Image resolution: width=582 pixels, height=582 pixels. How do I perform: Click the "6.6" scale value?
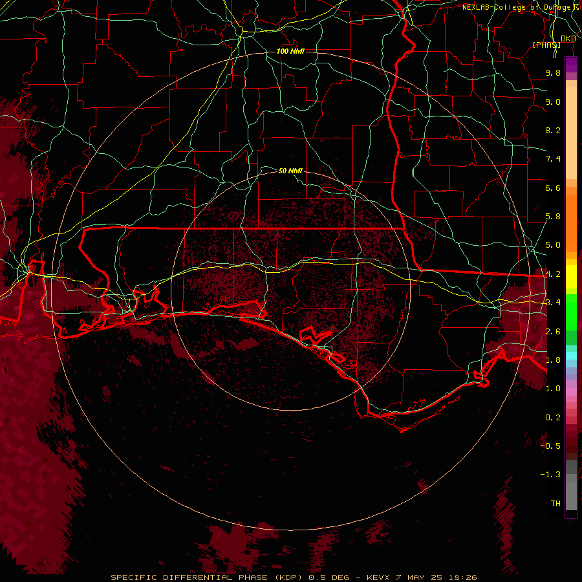tap(553, 188)
